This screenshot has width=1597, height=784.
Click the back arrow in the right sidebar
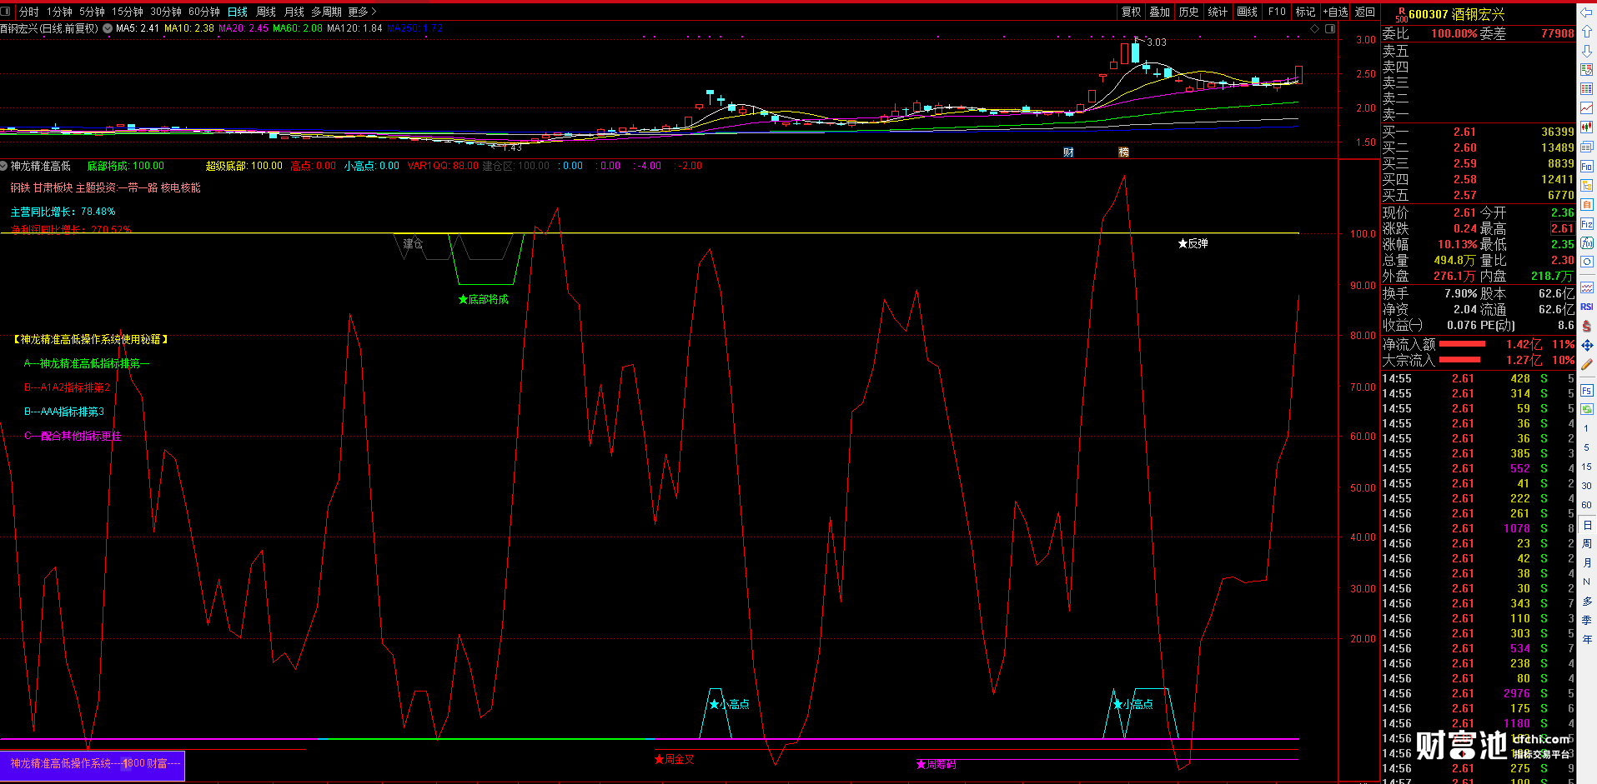coord(1586,12)
